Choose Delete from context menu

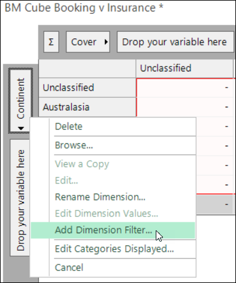coord(113,127)
